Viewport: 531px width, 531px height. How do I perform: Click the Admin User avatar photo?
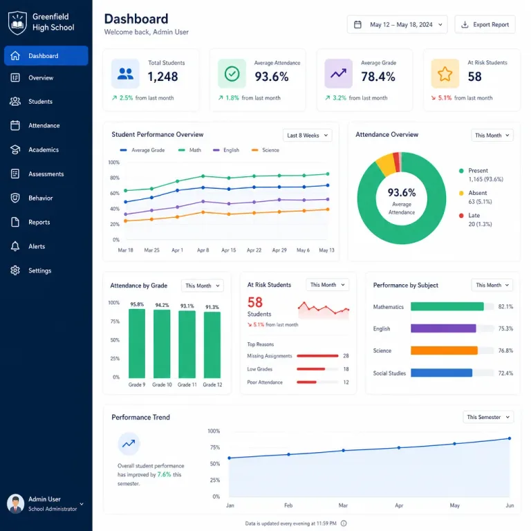coord(16,503)
